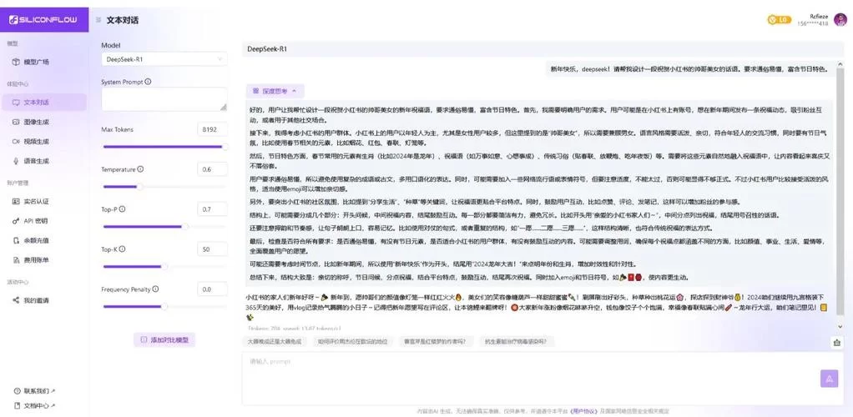Adjust the Max Tokens slider
This screenshot has height=417, width=853.
tap(164, 147)
